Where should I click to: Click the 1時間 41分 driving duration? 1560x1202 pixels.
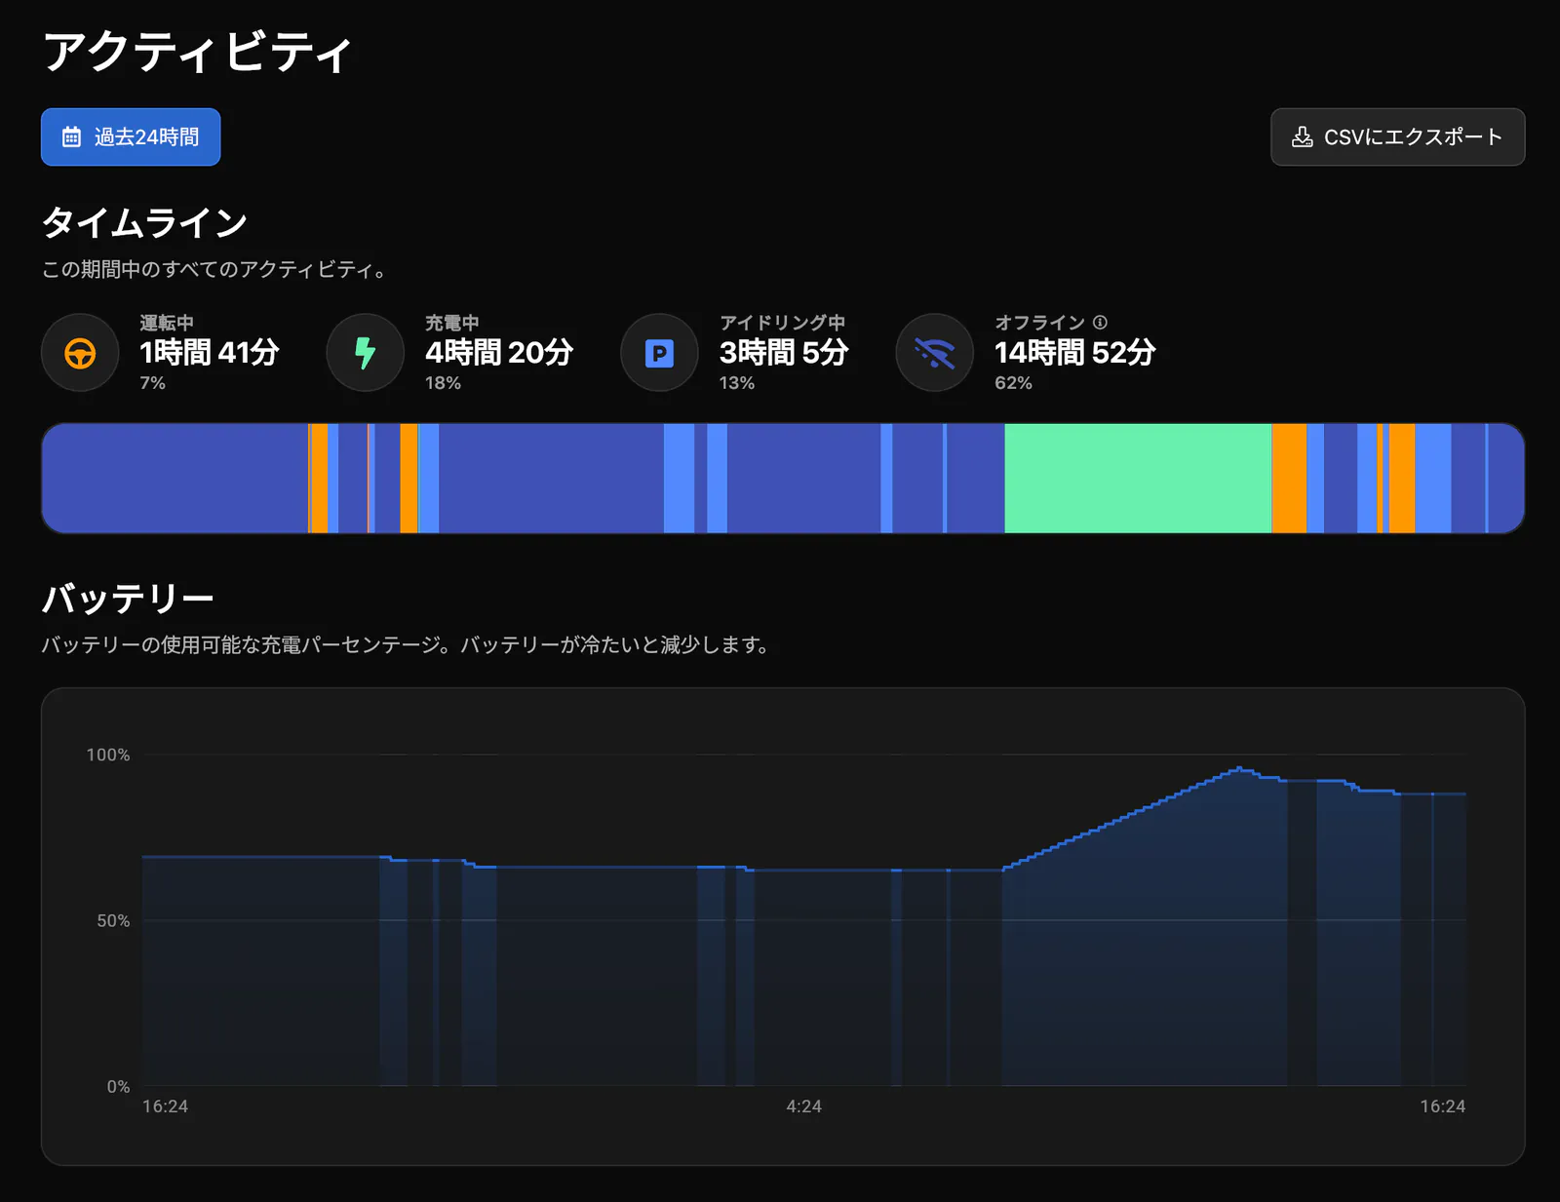(209, 352)
